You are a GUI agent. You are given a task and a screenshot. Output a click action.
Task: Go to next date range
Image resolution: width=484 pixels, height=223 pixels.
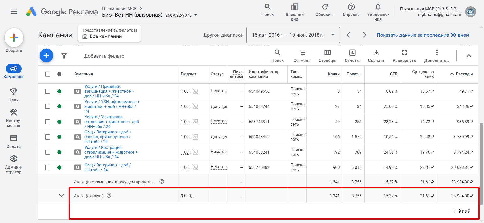click(x=364, y=35)
